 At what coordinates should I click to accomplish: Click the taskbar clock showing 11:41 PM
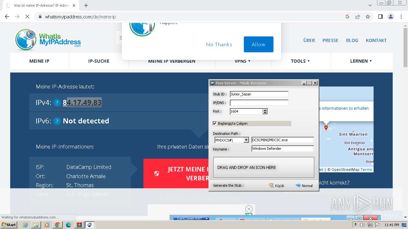pyautogui.click(x=391, y=225)
